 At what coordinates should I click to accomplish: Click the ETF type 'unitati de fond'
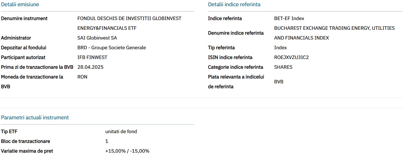click(x=121, y=132)
